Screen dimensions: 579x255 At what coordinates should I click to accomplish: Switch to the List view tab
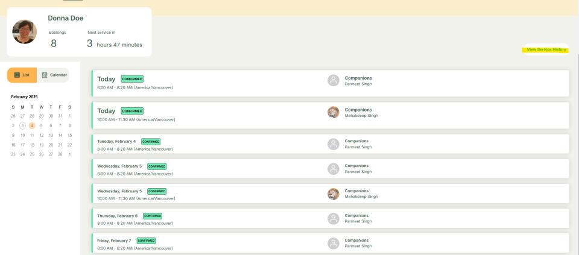tap(22, 75)
